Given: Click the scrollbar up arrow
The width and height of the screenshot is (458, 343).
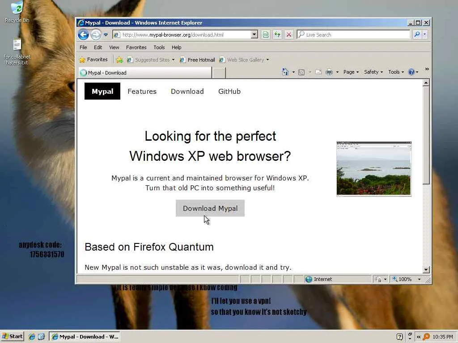Looking at the screenshot, I should point(426,83).
